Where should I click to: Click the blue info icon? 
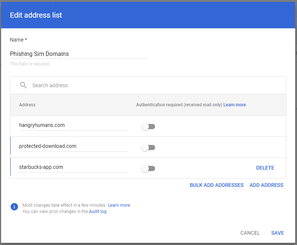[14, 207]
